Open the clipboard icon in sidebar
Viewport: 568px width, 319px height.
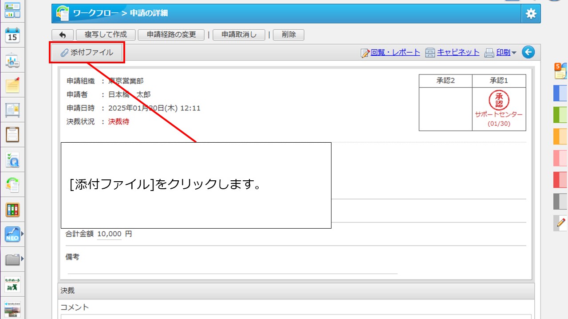pos(12,134)
